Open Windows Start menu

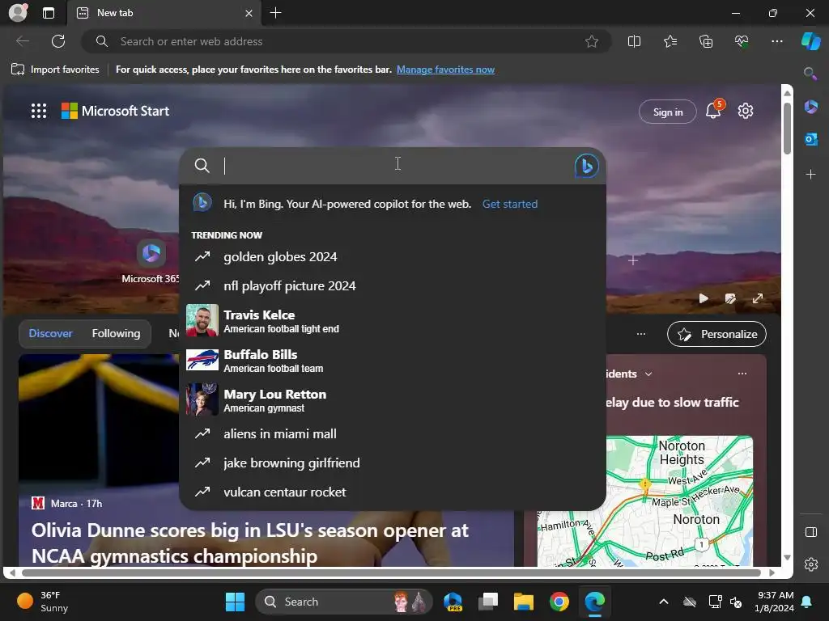click(235, 602)
